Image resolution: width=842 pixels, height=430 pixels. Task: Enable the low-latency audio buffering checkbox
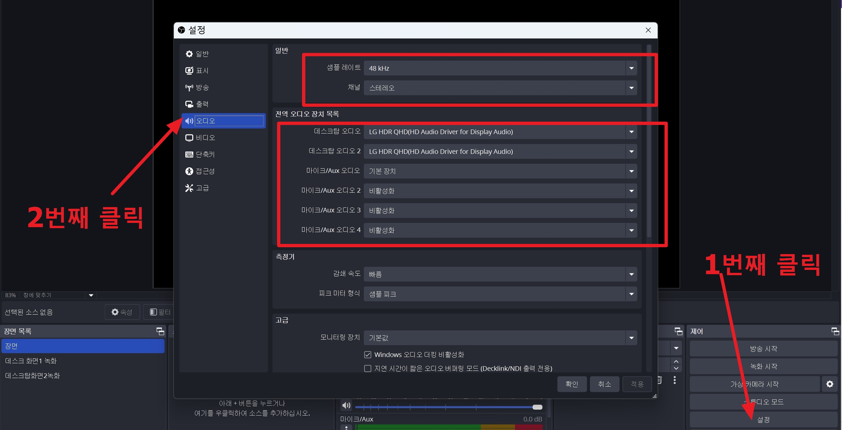(x=368, y=369)
